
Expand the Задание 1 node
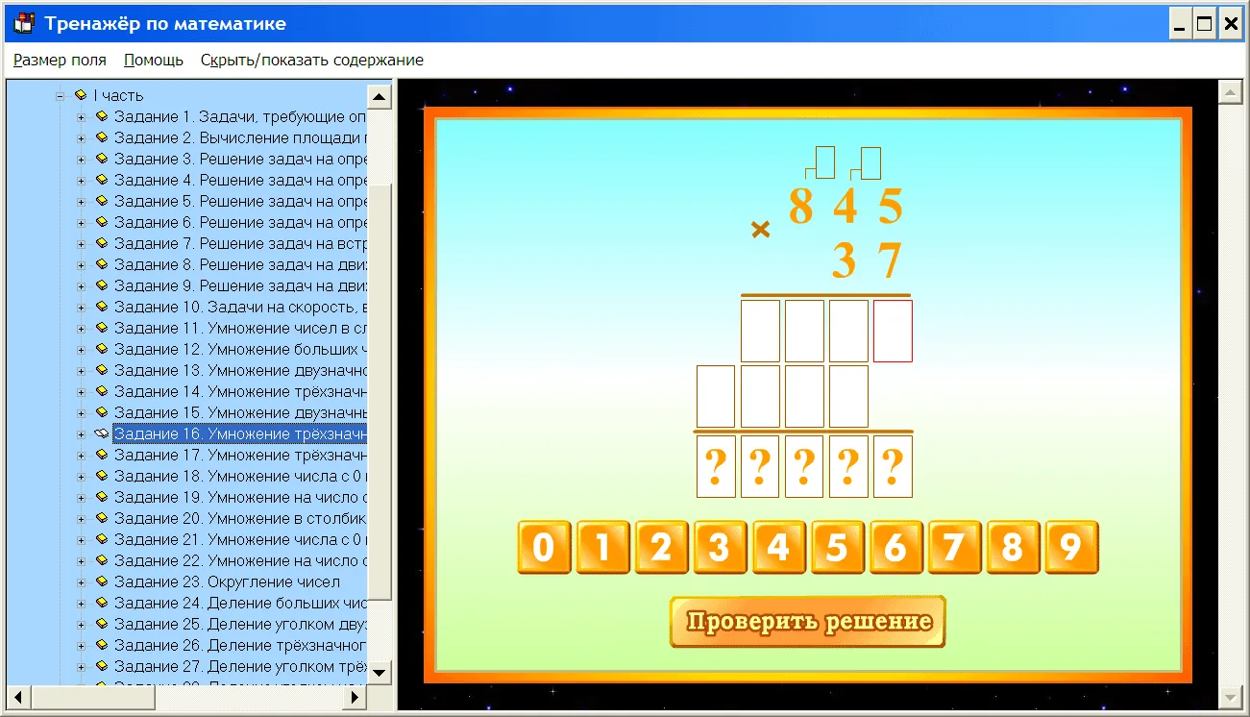click(81, 117)
